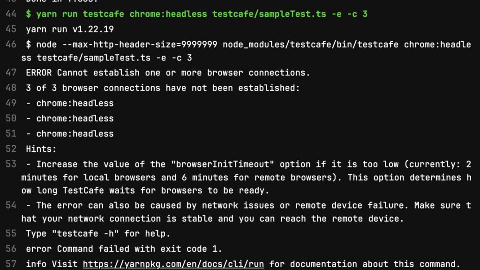
Task: Click line number 44
Action: pos(11,14)
